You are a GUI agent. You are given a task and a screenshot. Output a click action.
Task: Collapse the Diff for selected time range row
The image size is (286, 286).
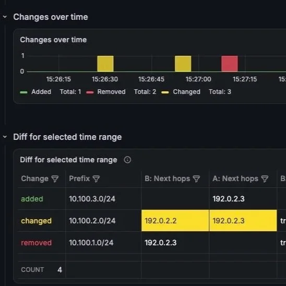click(x=5, y=137)
